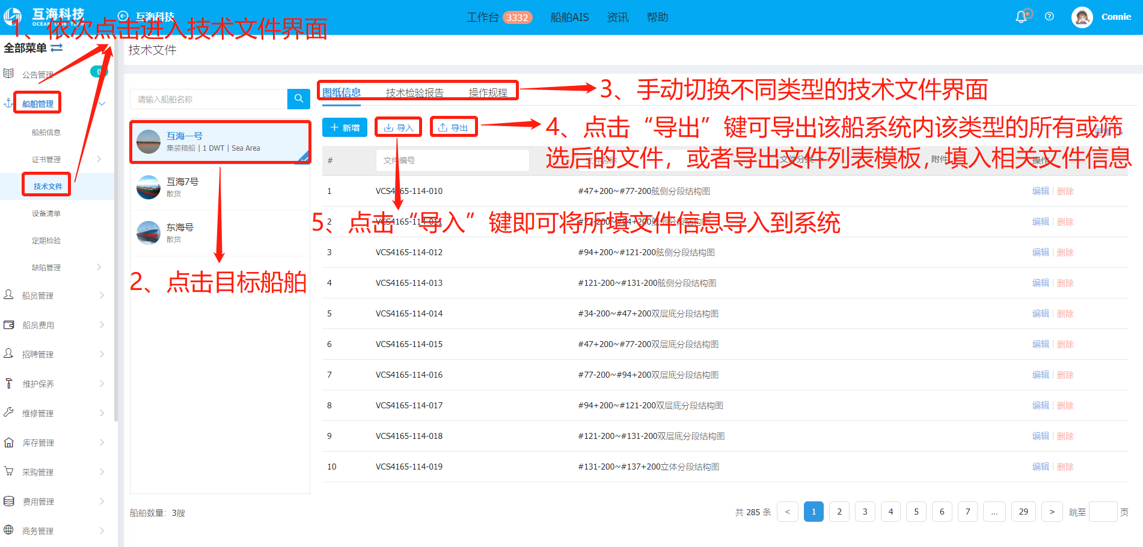Switch to the 技术检验报告 tab
This screenshot has height=547, width=1143.
click(415, 92)
